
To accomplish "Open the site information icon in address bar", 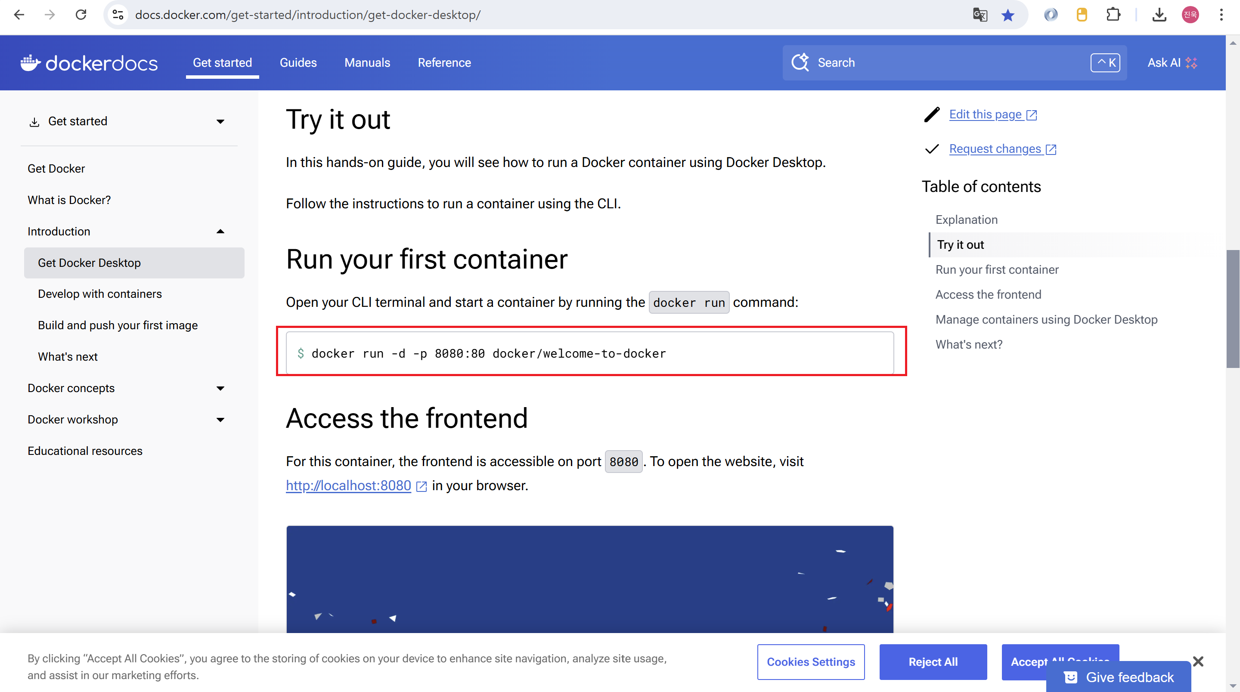I will pos(118,15).
